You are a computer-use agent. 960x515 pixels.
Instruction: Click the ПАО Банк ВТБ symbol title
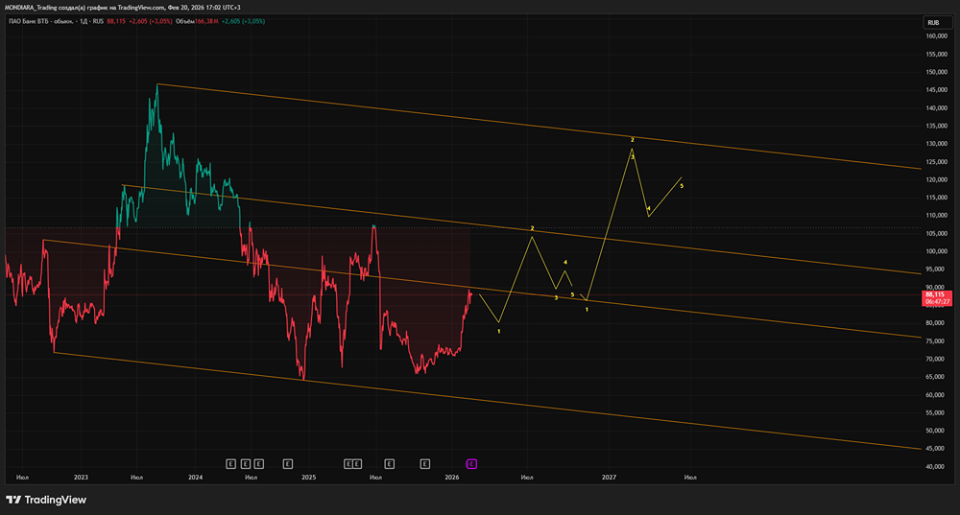pyautogui.click(x=40, y=21)
